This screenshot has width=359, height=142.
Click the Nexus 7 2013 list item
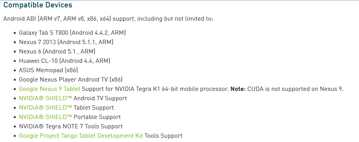coord(66,42)
